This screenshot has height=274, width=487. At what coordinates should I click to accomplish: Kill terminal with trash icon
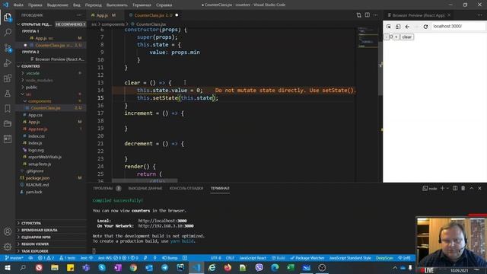tap(463, 188)
